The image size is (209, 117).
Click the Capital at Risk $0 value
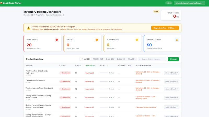(x=149, y=45)
